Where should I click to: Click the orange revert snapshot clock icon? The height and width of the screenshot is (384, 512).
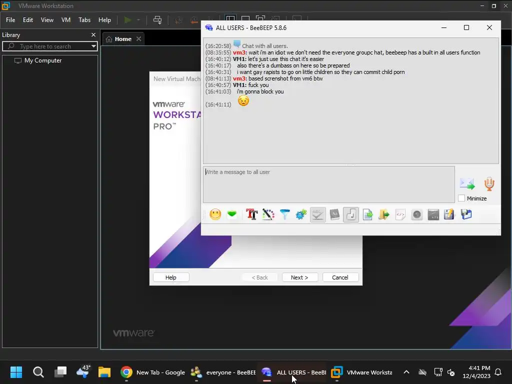click(194, 20)
